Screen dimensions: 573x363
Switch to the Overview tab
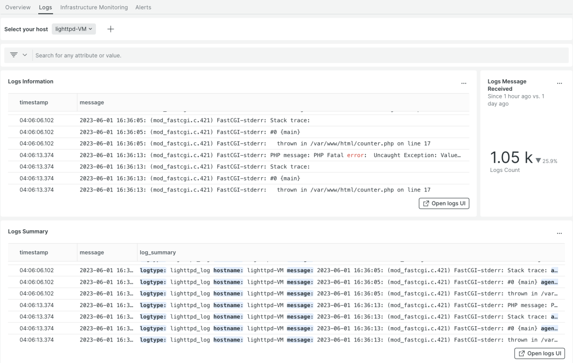tap(18, 7)
